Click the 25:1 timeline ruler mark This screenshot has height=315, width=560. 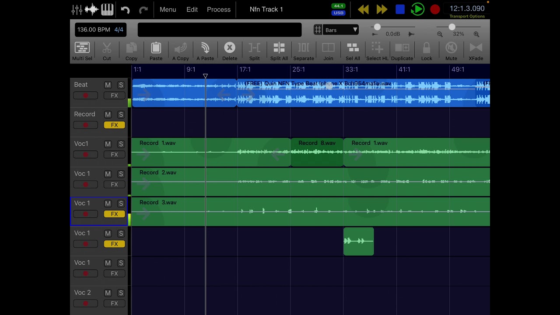[x=298, y=70]
